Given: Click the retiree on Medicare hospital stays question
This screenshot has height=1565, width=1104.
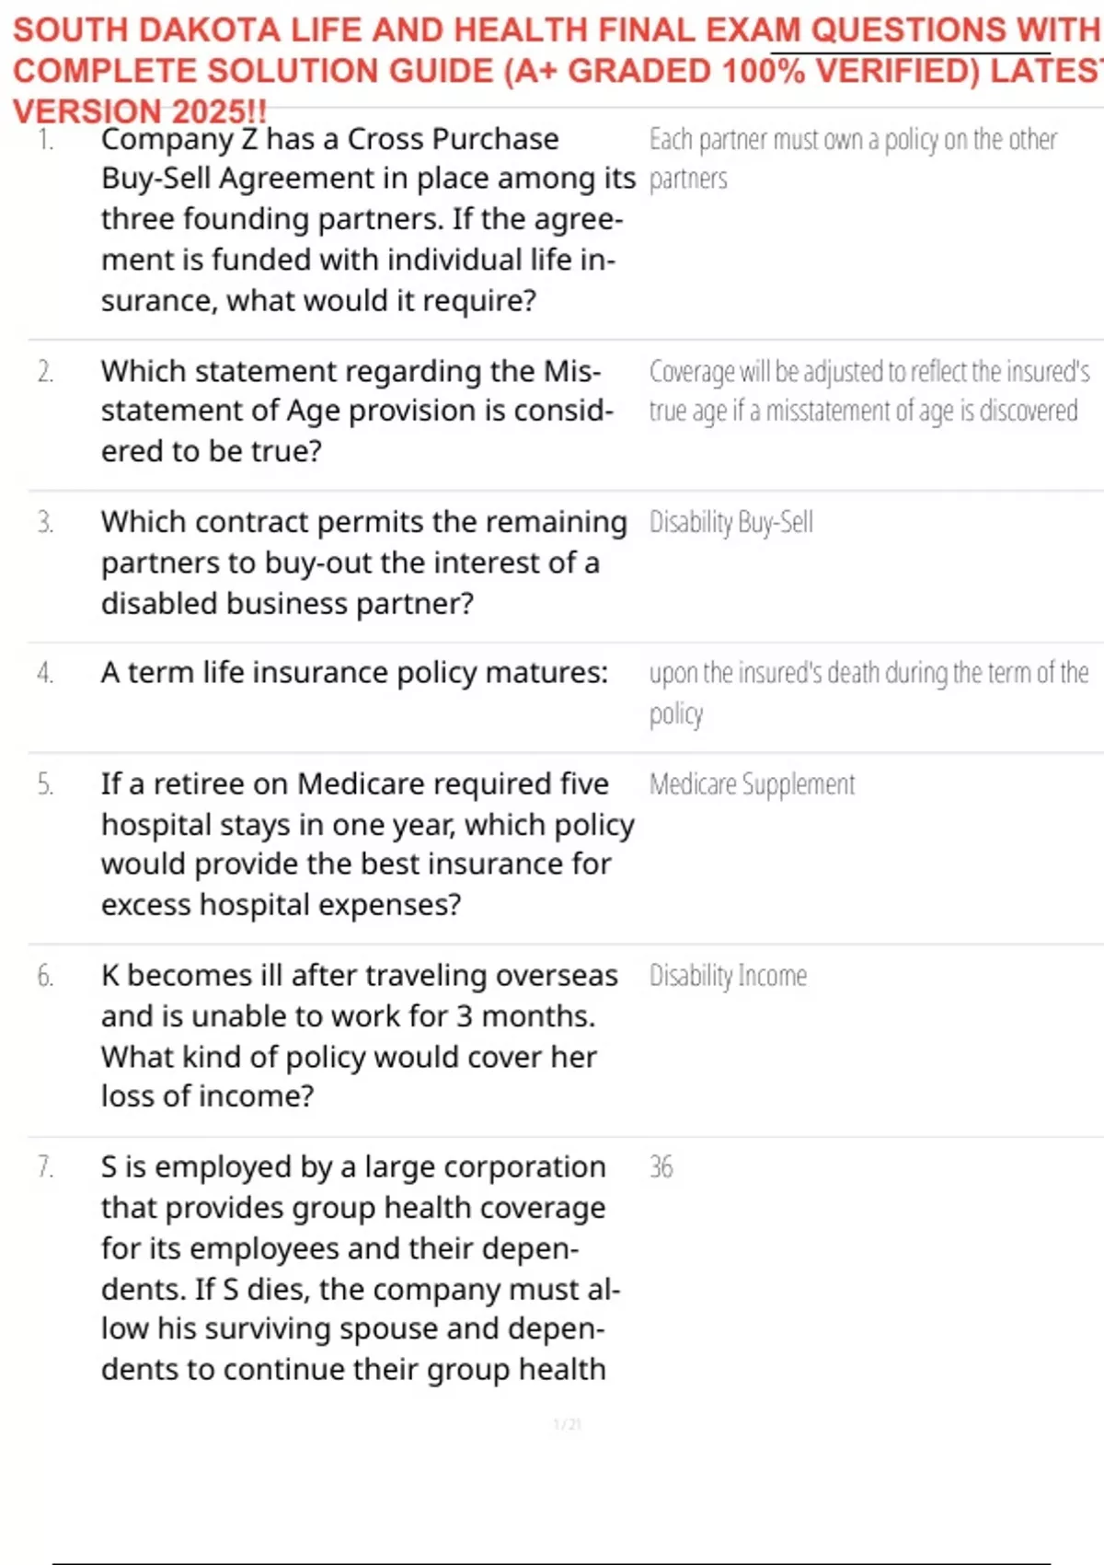Looking at the screenshot, I should (x=366, y=843).
